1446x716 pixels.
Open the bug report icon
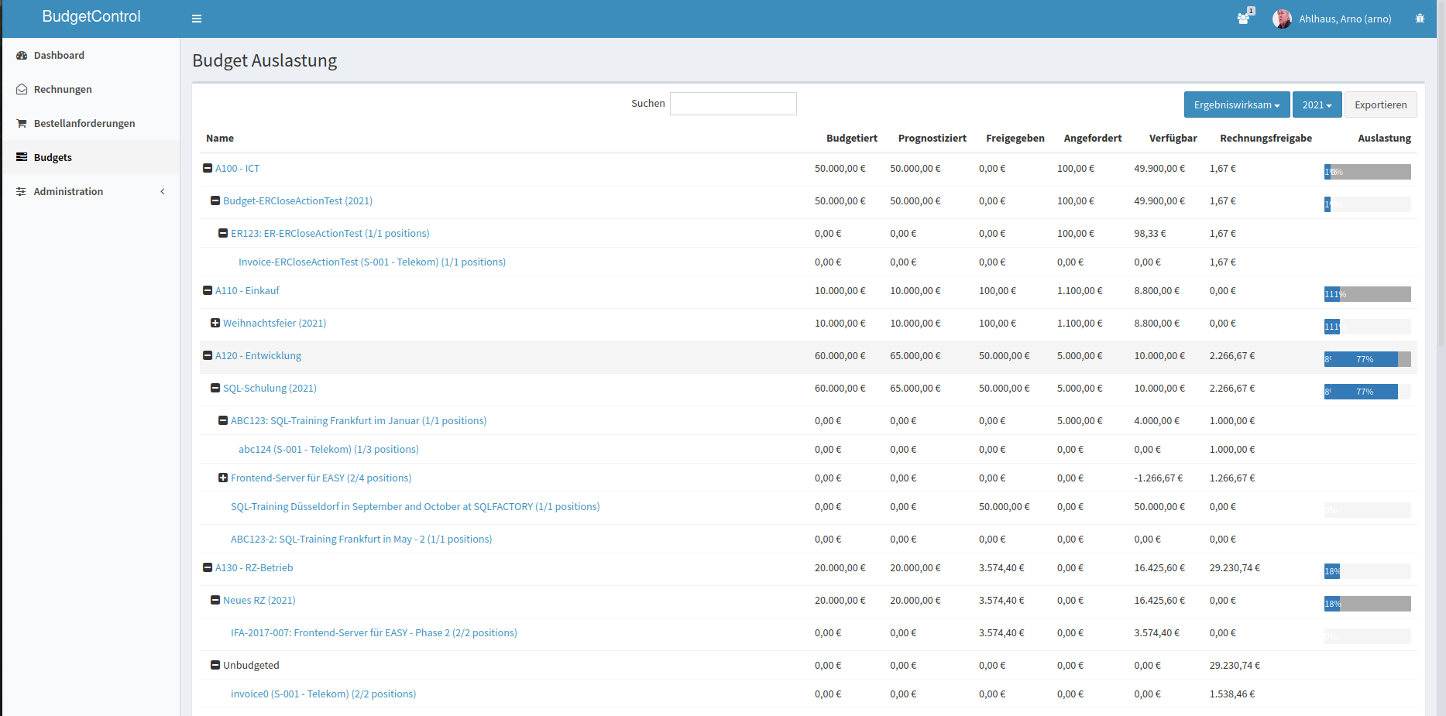(1420, 19)
